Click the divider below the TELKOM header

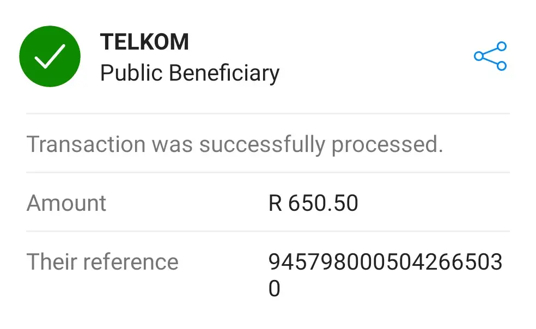[267, 114]
